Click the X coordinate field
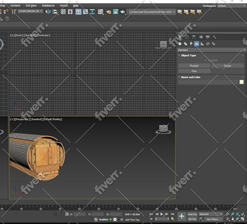This screenshot has height=224, width=247. 79,214
